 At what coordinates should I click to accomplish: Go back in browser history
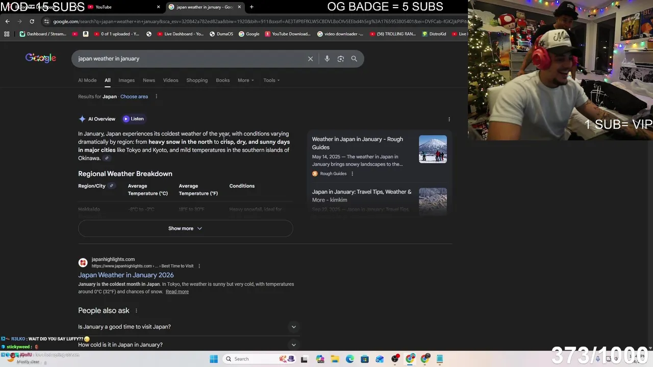tap(7, 21)
